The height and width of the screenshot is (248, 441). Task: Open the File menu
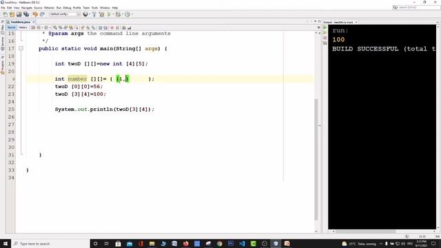pos(3,8)
